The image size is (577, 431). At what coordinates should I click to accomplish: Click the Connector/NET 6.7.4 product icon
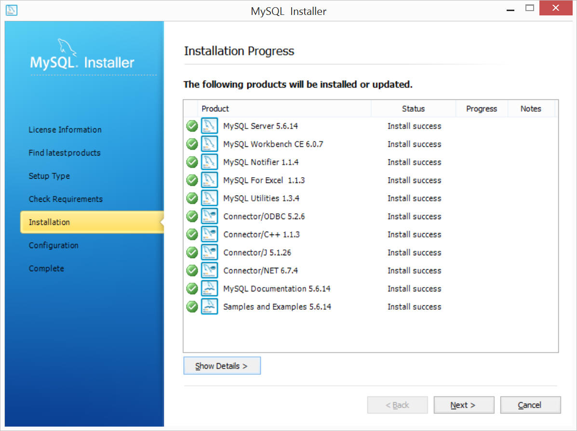pos(209,270)
